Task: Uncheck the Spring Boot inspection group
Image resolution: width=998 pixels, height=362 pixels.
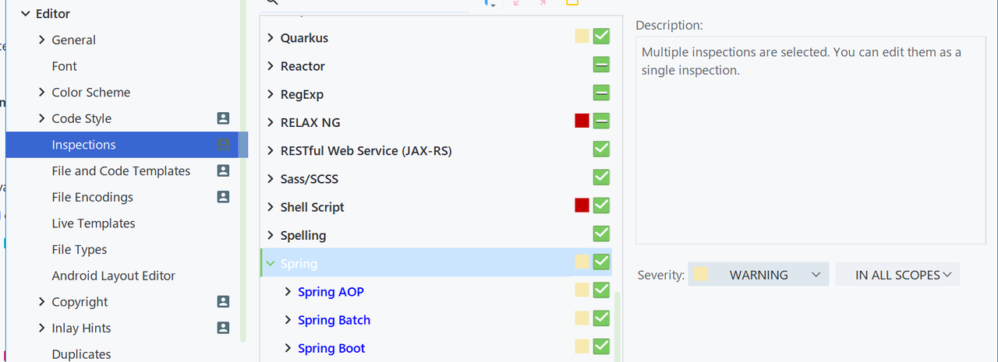Action: pyautogui.click(x=601, y=346)
